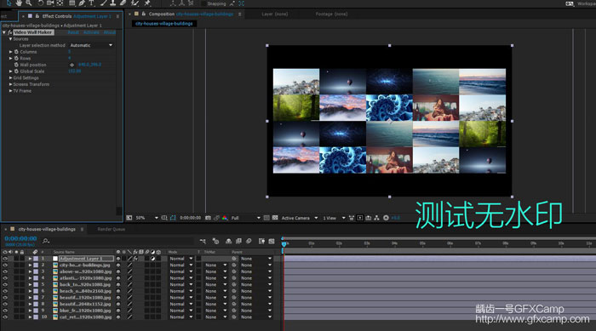The width and height of the screenshot is (596, 331).
Task: Click the Fast Previews icon
Action: pos(359,218)
